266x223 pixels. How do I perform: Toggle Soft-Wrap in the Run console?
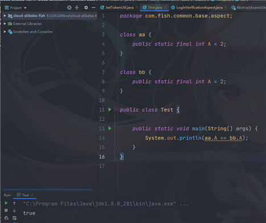click(14, 218)
